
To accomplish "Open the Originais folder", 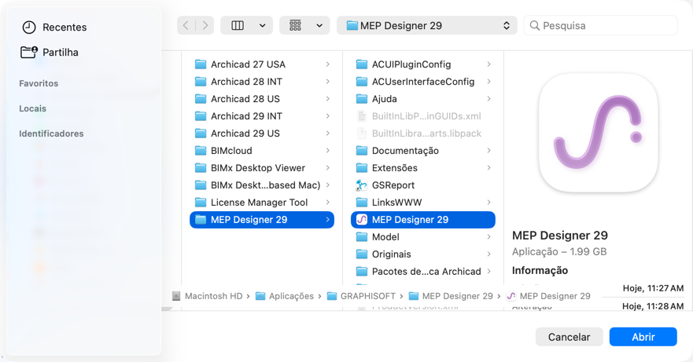I will tap(423, 254).
